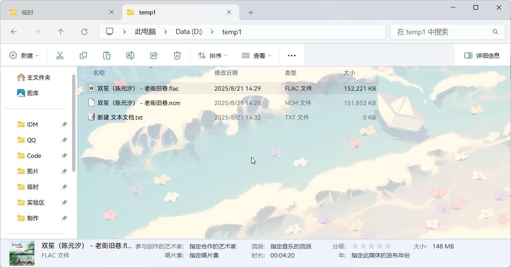
Task: Unpin IDM folder via its pin icon
Action: point(64,124)
